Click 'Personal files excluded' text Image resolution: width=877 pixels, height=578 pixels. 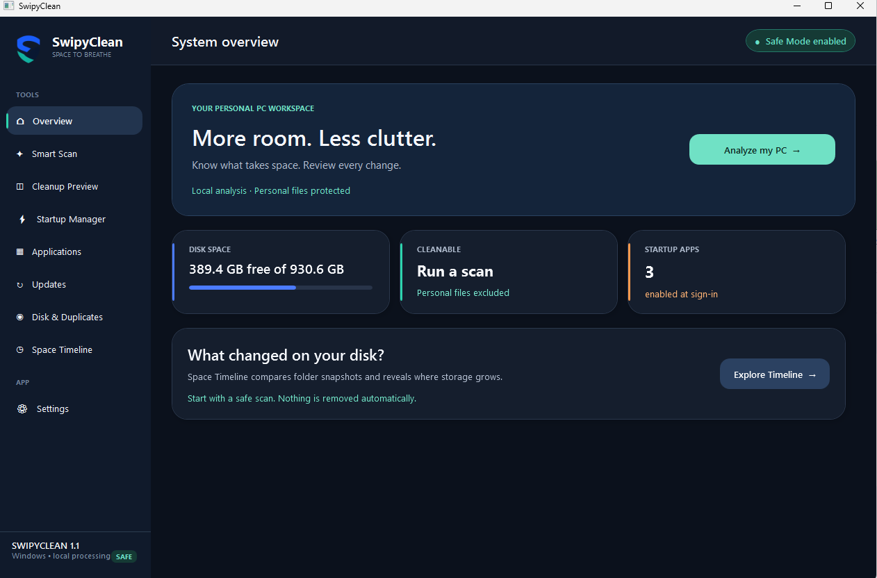463,292
